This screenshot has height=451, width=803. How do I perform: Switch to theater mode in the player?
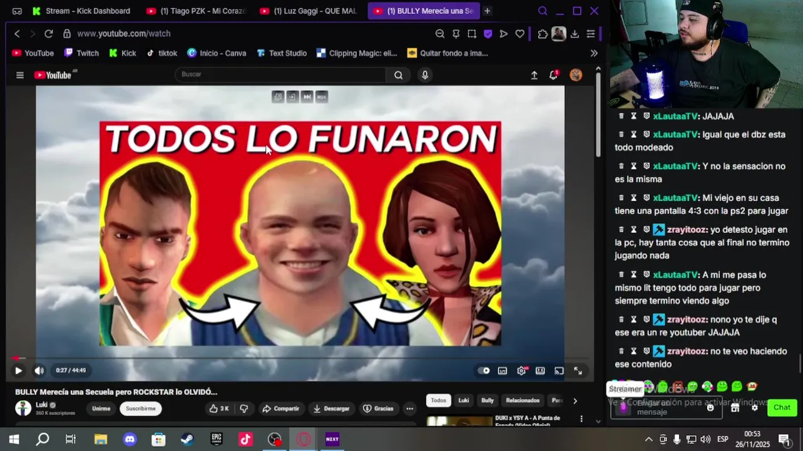tap(540, 371)
